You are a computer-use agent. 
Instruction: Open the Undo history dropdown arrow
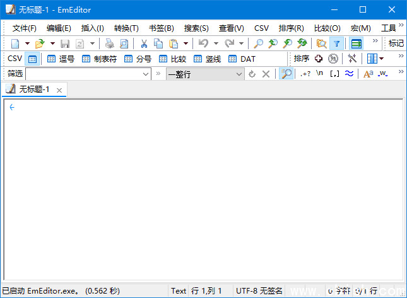216,43
